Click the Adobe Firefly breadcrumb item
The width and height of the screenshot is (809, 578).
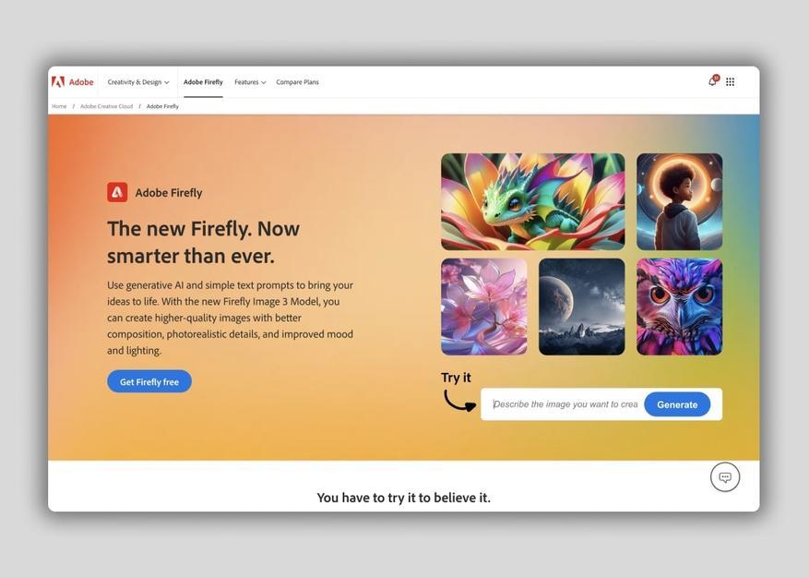162,106
